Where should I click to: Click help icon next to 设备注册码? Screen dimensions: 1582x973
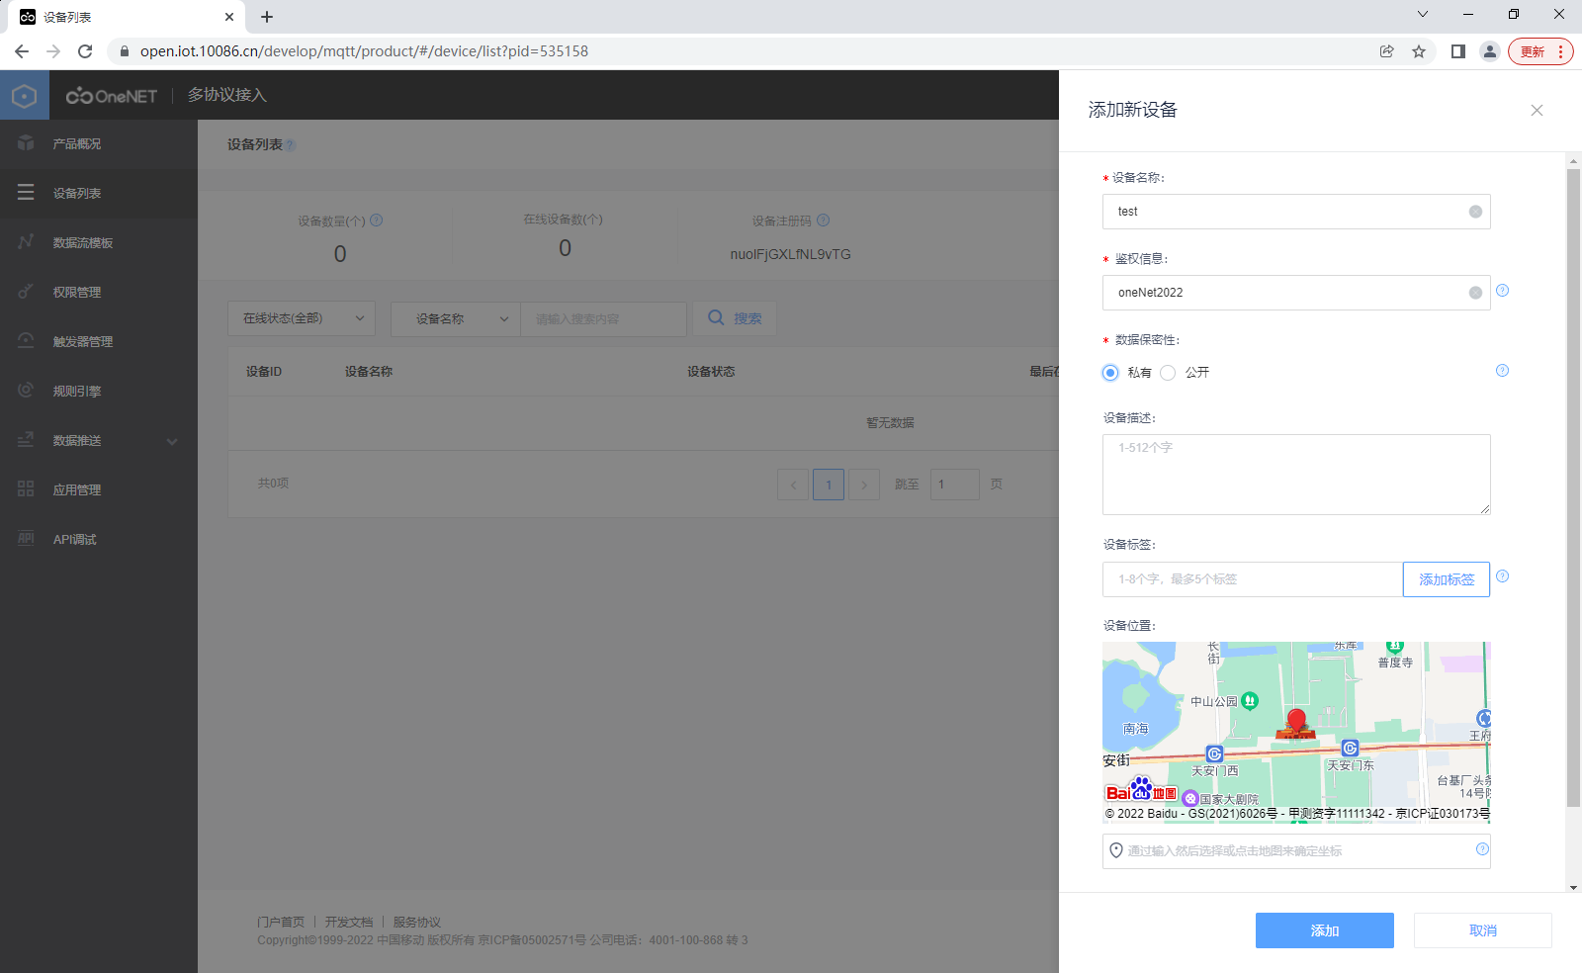(824, 221)
